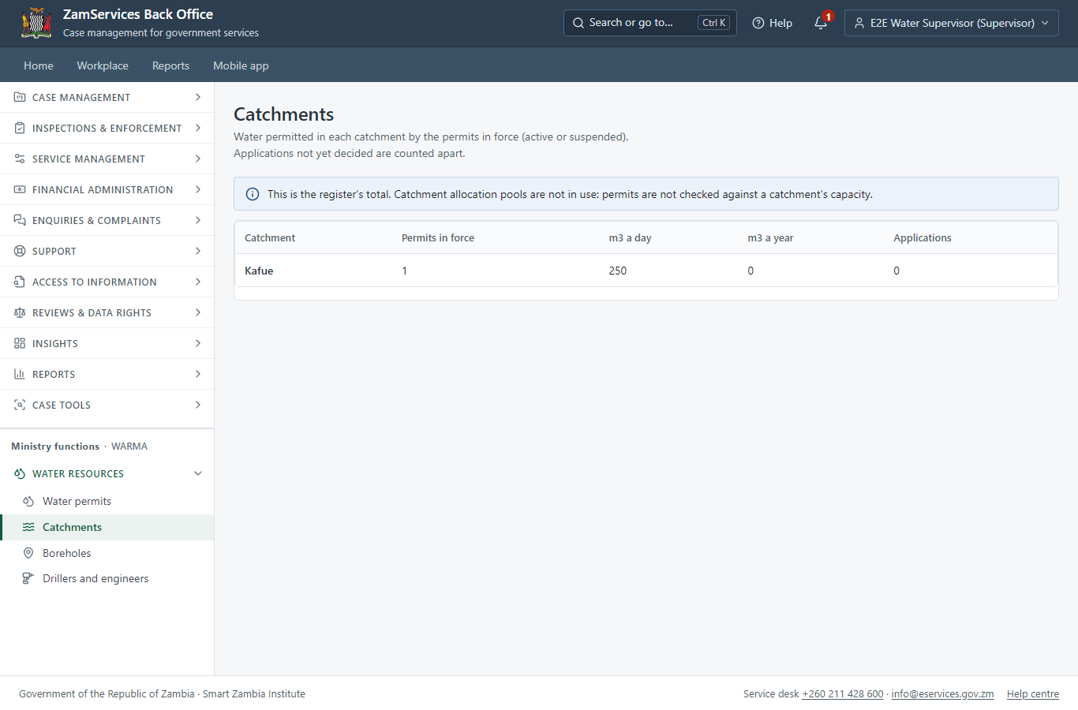Open the Mobile app tab
1078x710 pixels.
click(x=241, y=65)
